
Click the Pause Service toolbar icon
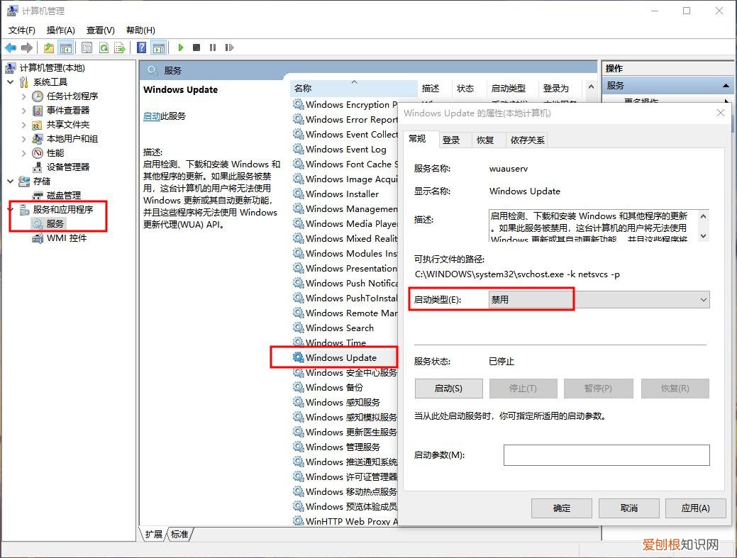click(x=213, y=48)
